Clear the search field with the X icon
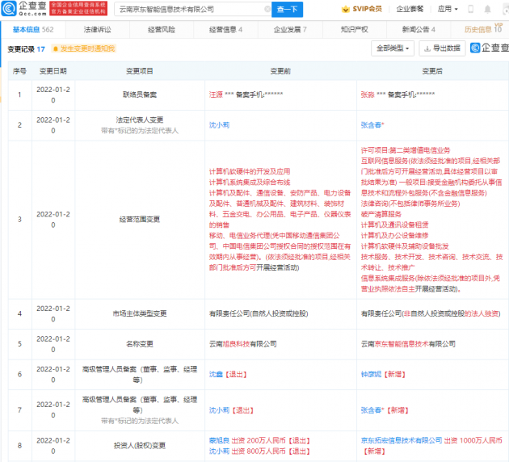509x462 pixels. 267,9
